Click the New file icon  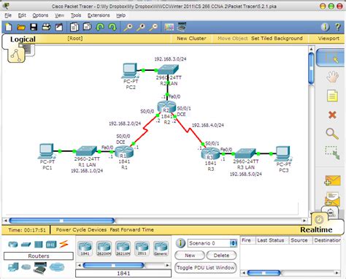(9, 27)
